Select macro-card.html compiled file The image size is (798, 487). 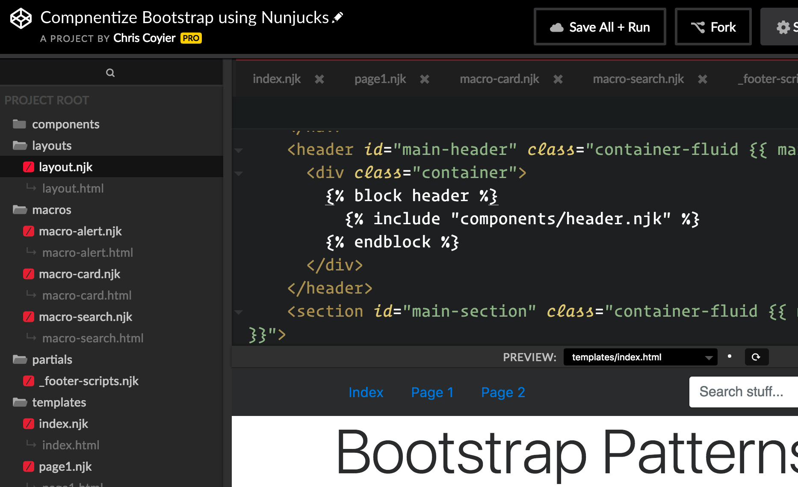(x=86, y=295)
